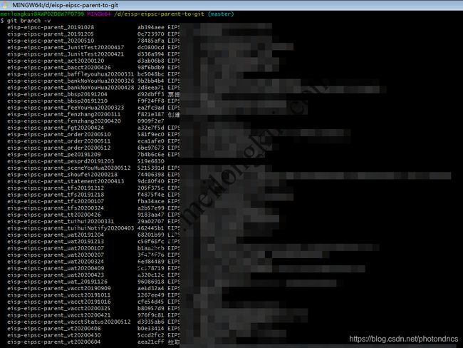Select branch eisp-eipsc-parent_vacct20200325
Viewport: 463px width, 348px height.
58,308
